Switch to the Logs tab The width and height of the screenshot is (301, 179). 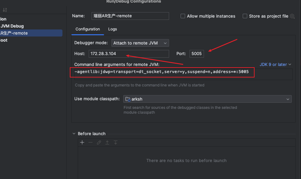(112, 29)
